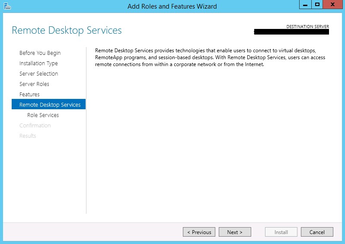Maximize the wizard window
Viewport: 345px width, 244px height.
click(317, 5)
